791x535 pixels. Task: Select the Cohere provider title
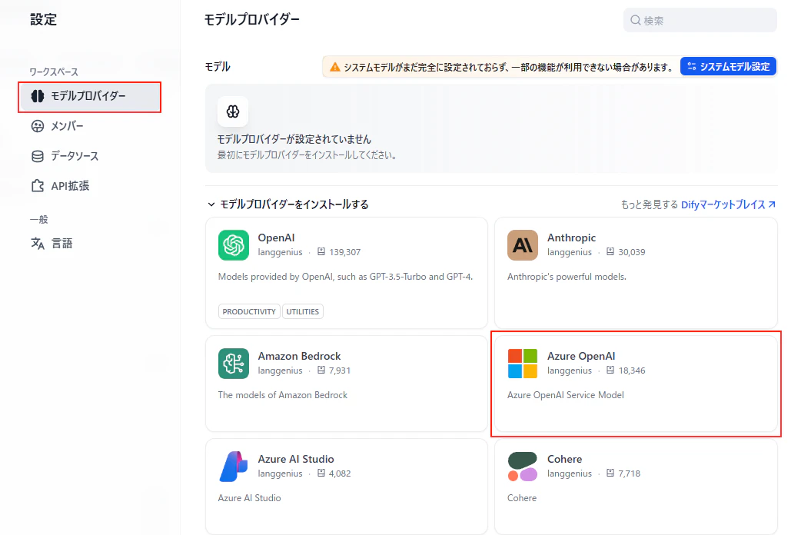point(564,459)
